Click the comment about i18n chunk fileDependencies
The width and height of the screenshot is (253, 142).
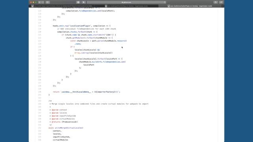pos(87,29)
